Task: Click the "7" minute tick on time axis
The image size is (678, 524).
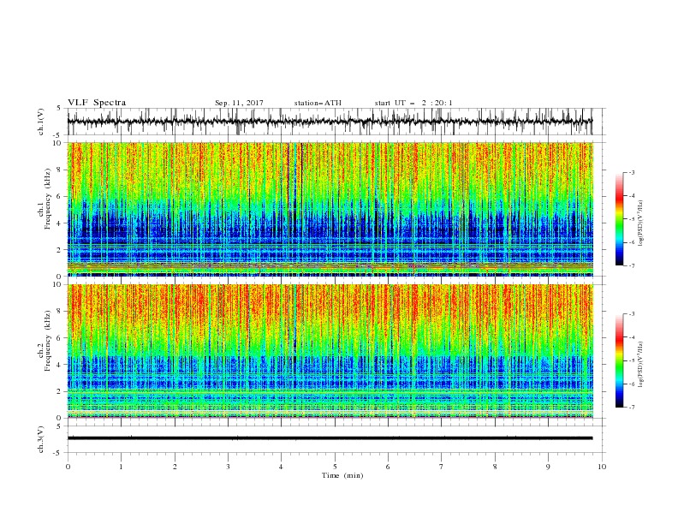Action: [x=442, y=467]
